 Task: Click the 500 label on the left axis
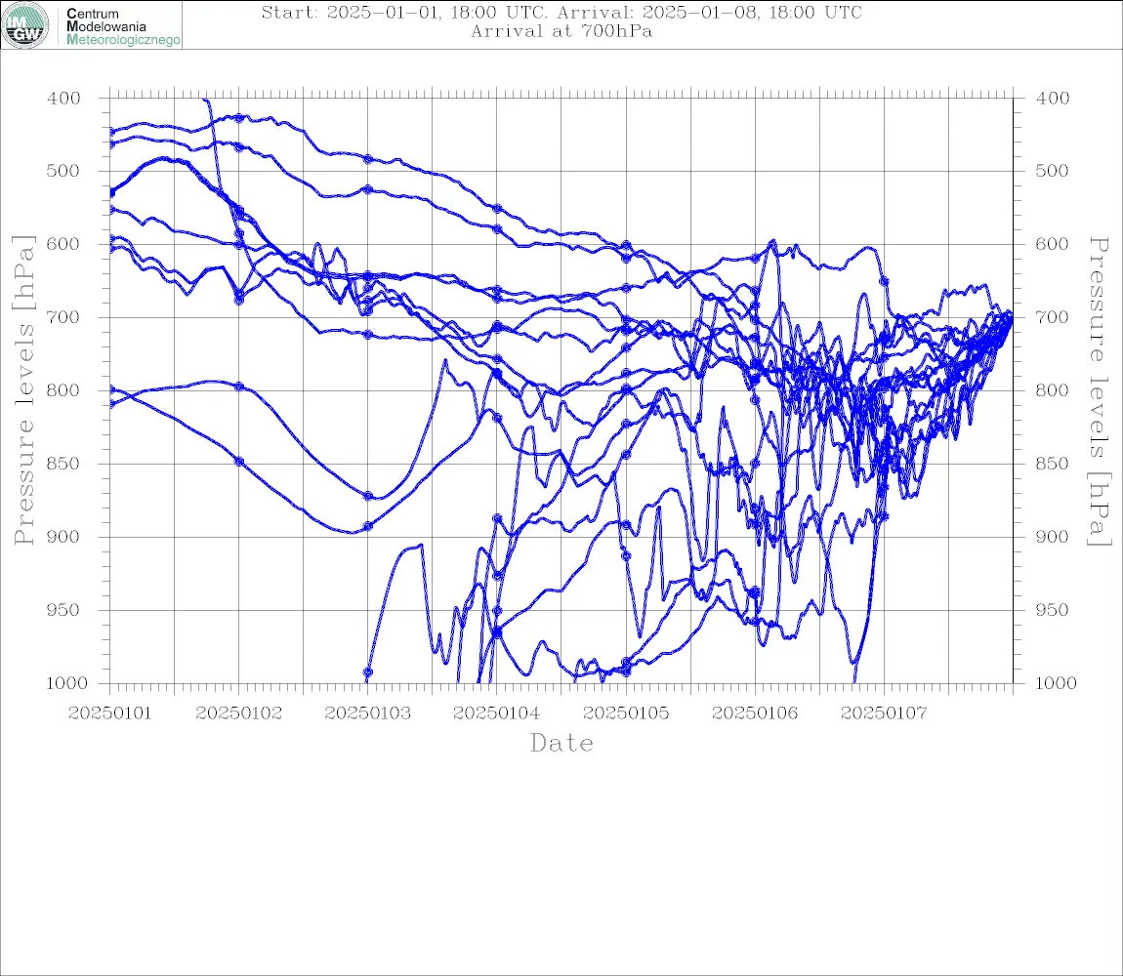click(63, 171)
